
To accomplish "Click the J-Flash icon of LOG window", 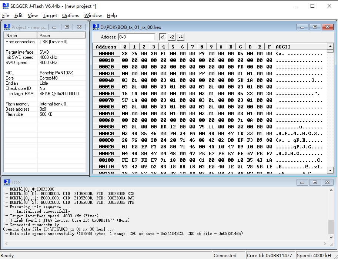I will [x=7, y=182].
